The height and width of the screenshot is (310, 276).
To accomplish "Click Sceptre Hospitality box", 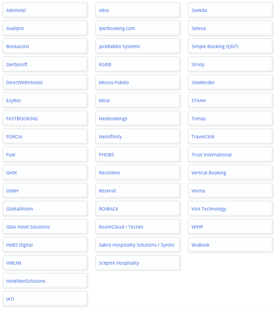I will click(x=138, y=263).
